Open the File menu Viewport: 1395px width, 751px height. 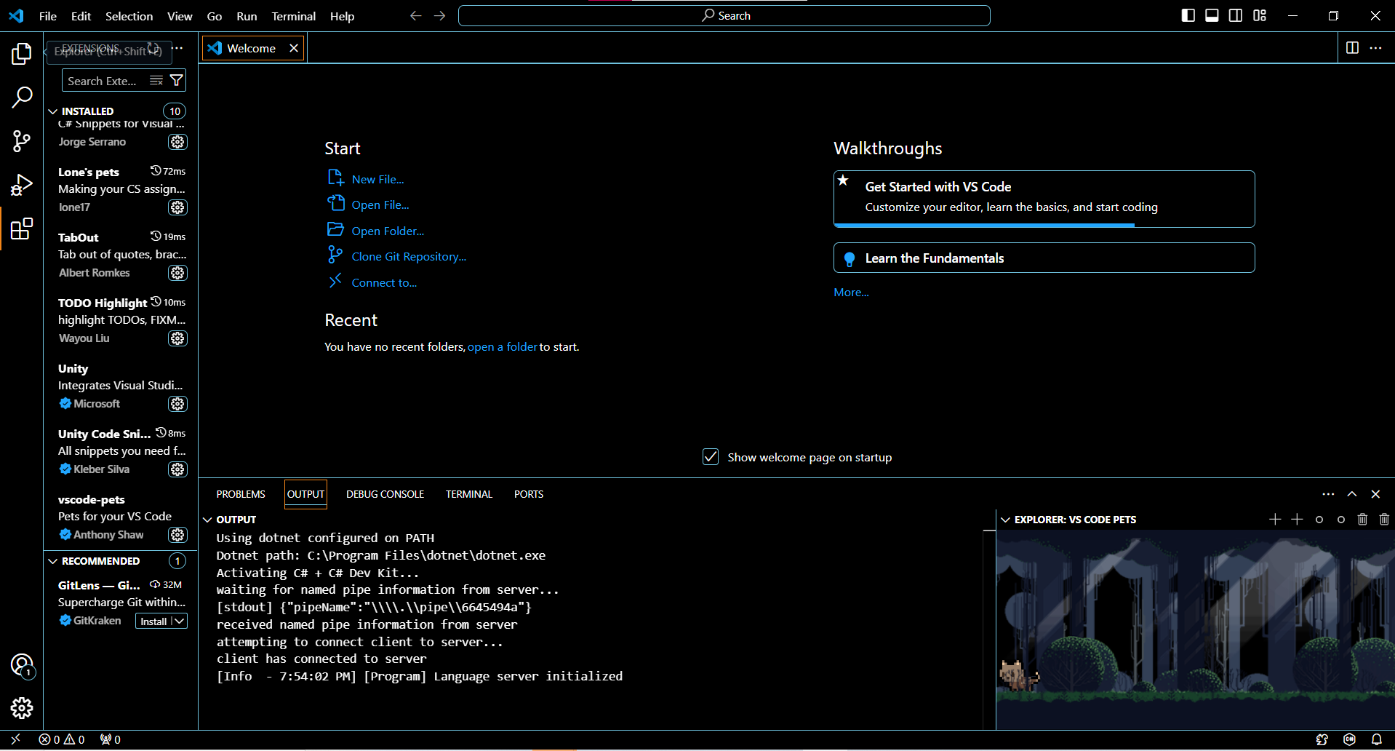48,16
